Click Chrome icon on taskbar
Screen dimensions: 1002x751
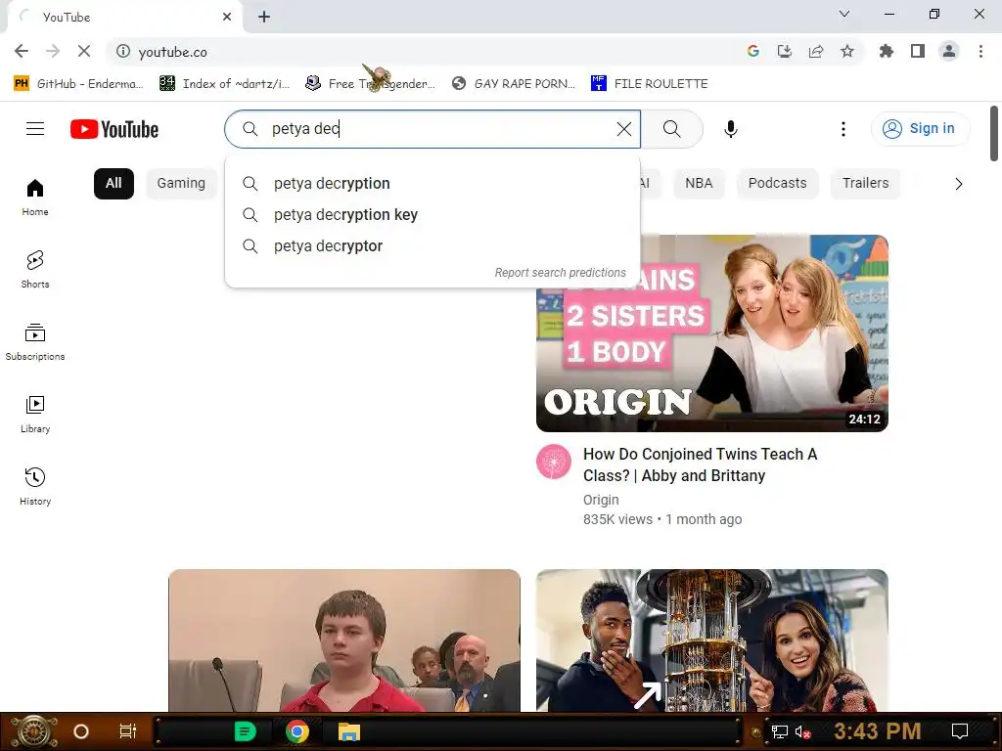coord(297,731)
